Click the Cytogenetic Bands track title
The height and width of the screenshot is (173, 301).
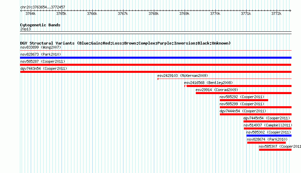[x=40, y=25]
